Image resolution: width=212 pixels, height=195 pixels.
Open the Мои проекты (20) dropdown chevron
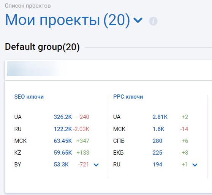[138, 20]
